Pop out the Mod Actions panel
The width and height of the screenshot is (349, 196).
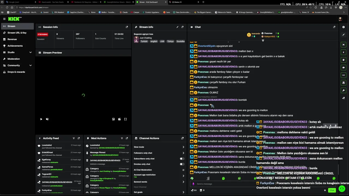127,138
